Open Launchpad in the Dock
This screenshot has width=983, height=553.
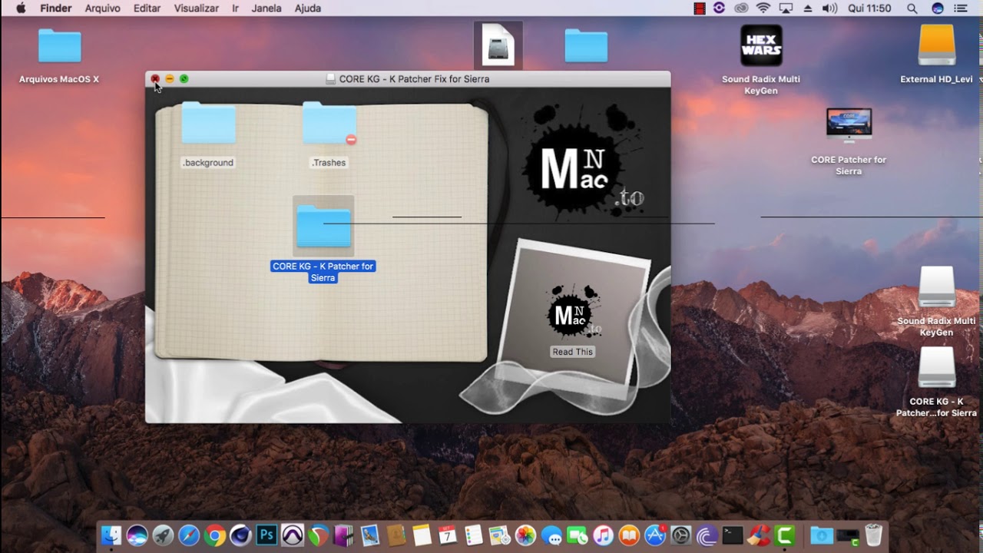tap(163, 535)
